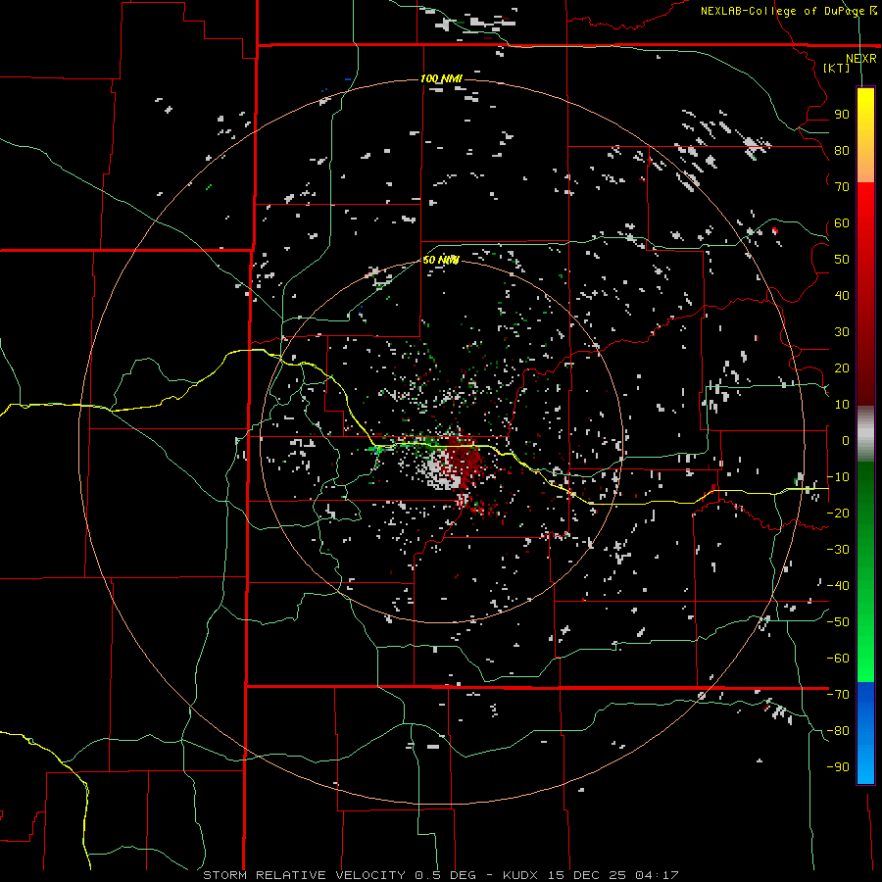Click the 70 scale value label
This screenshot has width=882, height=882.
coord(842,187)
